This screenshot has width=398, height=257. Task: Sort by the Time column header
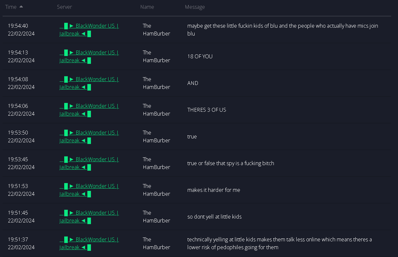pos(11,7)
